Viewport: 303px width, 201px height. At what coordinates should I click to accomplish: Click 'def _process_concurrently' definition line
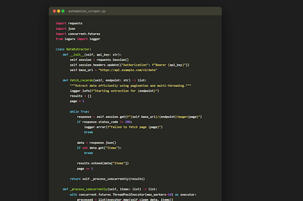[x=110, y=189]
